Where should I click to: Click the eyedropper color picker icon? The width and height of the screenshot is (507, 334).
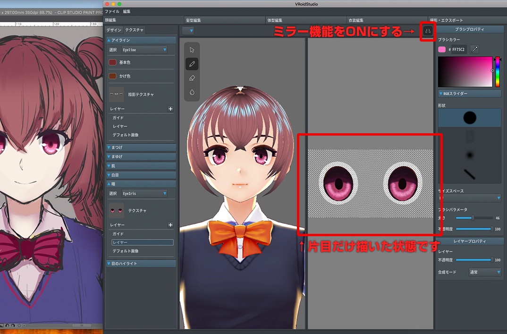[x=474, y=50]
